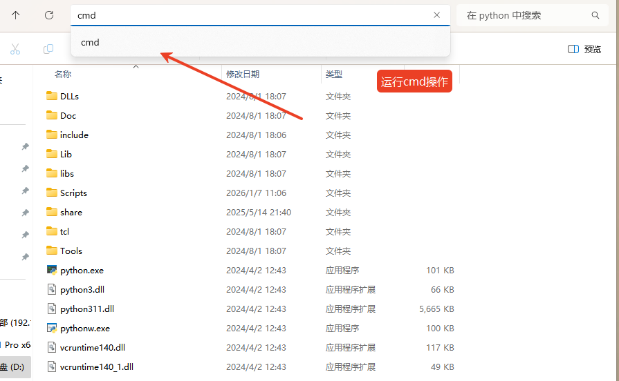
Task: Select the (192. network sidebar item
Action: click(15, 323)
